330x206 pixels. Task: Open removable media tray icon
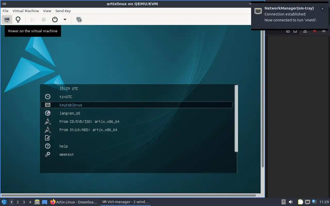tap(283, 202)
